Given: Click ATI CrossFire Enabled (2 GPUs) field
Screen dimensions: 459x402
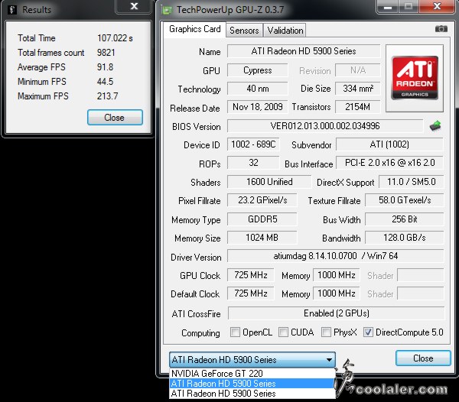Looking at the screenshot, I should tap(336, 313).
